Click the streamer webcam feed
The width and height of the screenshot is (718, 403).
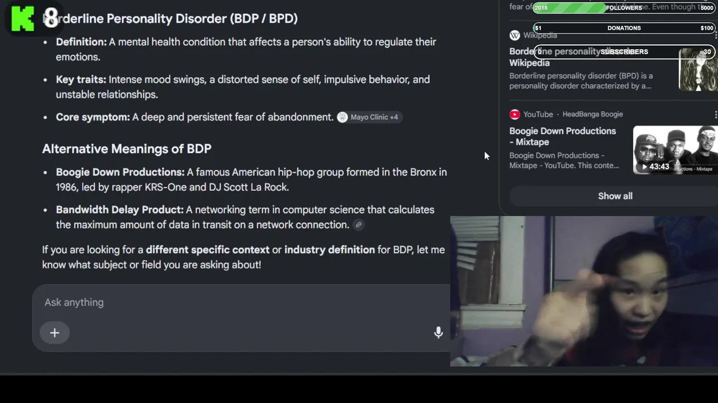tap(584, 291)
